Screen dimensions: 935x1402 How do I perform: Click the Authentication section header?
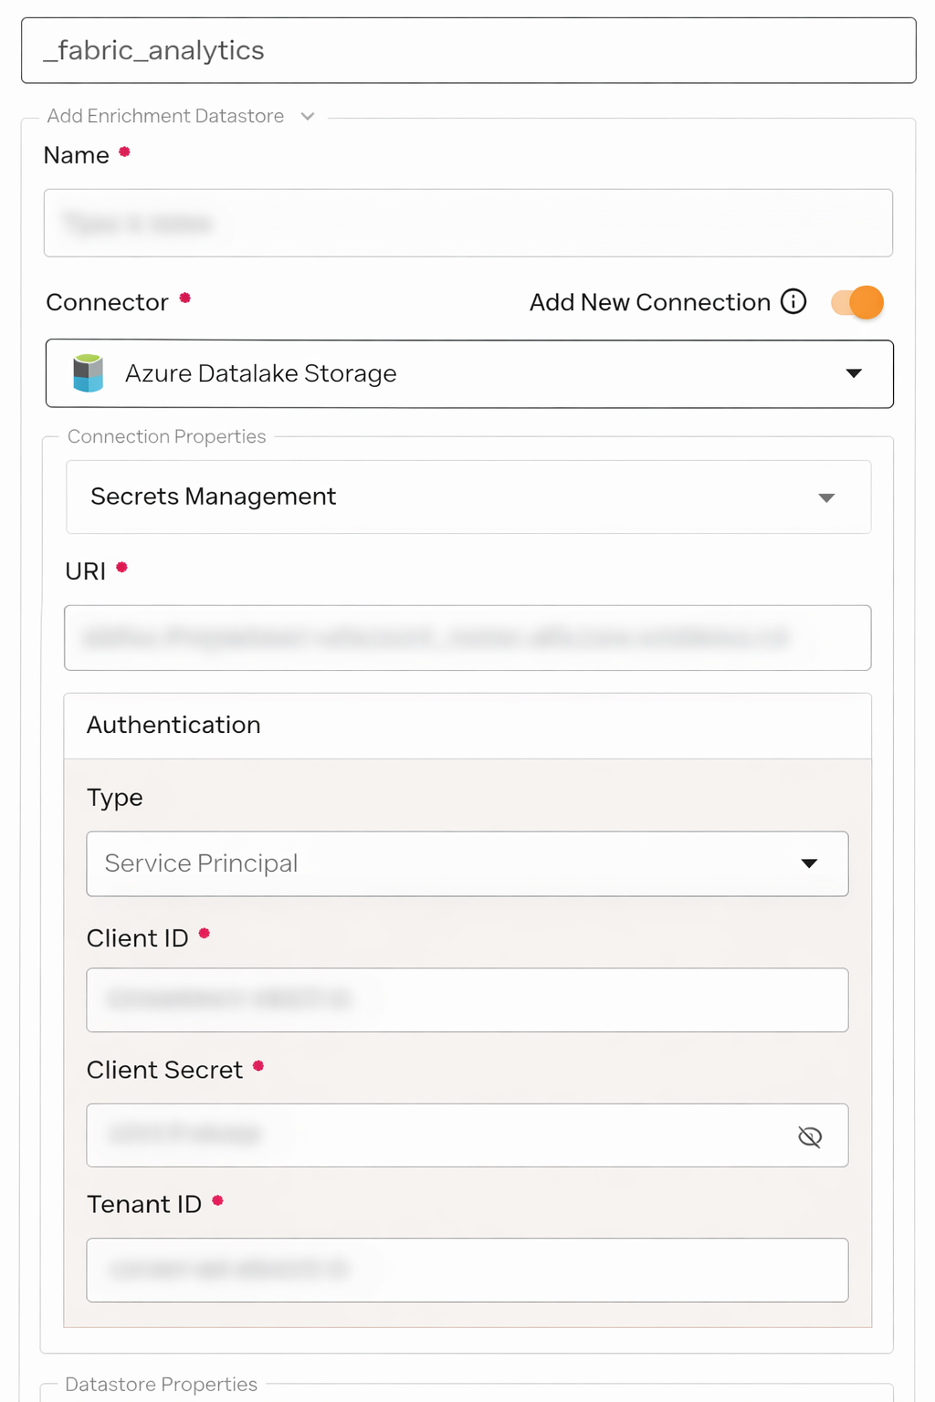point(173,725)
